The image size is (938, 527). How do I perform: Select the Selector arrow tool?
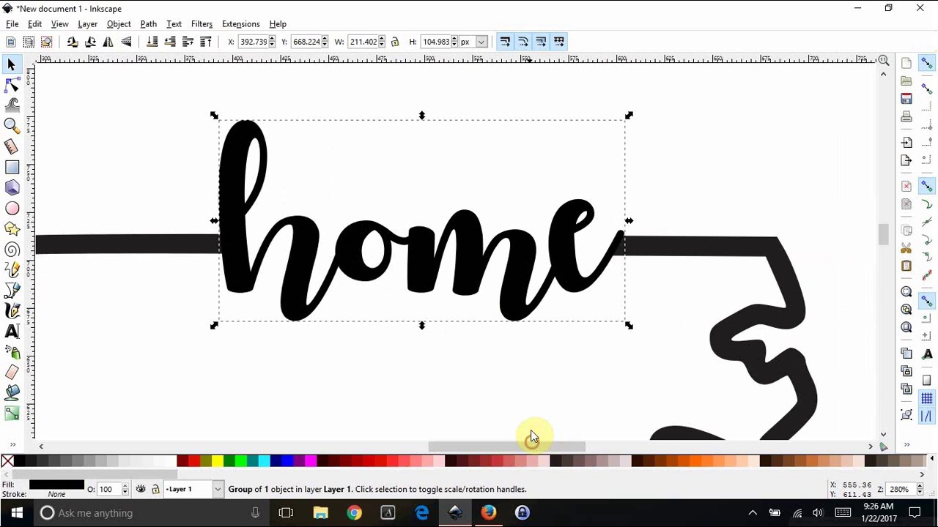11,65
